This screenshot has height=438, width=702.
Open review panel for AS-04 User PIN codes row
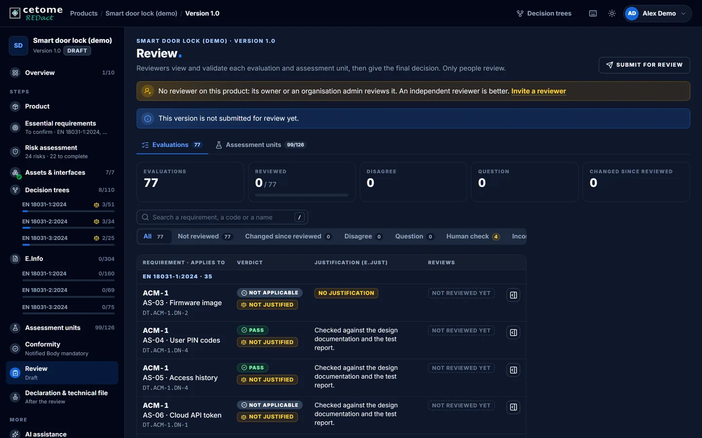click(513, 333)
